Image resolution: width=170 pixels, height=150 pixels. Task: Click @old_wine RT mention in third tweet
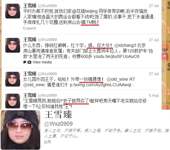click(121, 79)
